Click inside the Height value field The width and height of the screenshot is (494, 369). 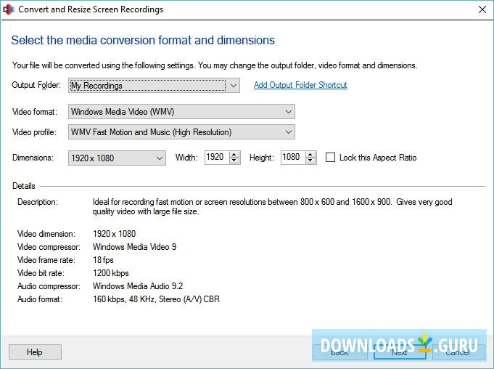(x=292, y=158)
